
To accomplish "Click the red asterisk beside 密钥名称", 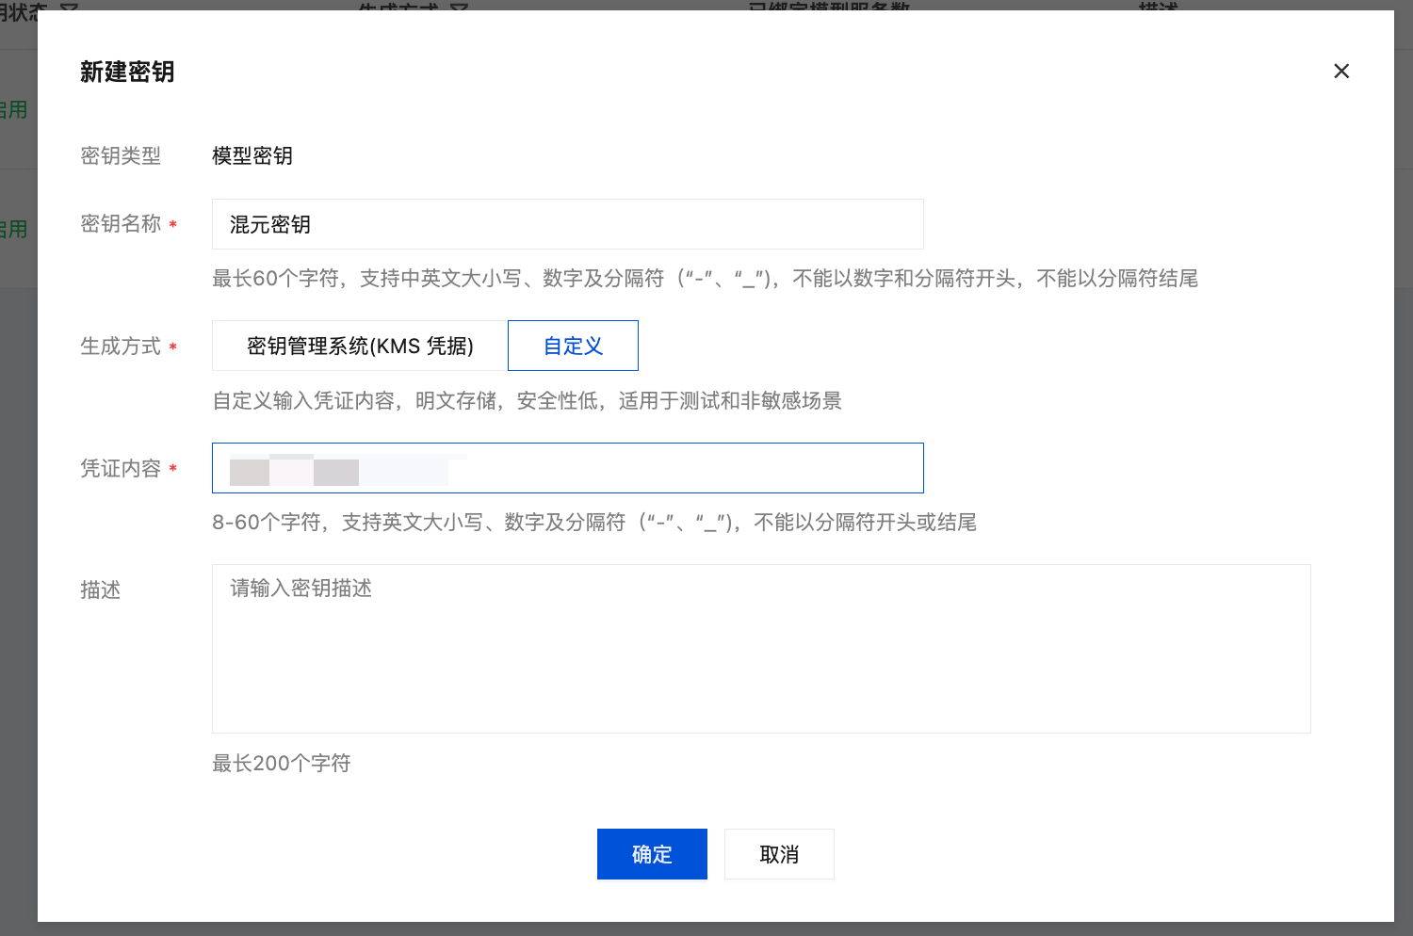I will click(173, 225).
